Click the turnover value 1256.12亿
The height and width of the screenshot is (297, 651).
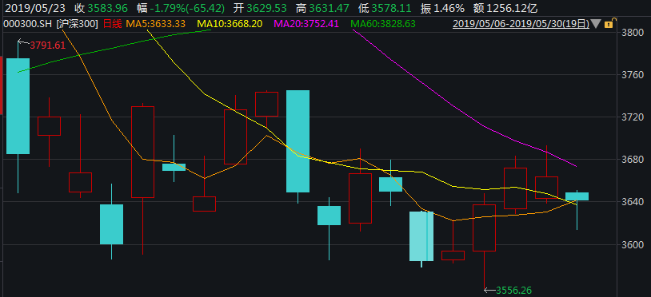point(511,7)
